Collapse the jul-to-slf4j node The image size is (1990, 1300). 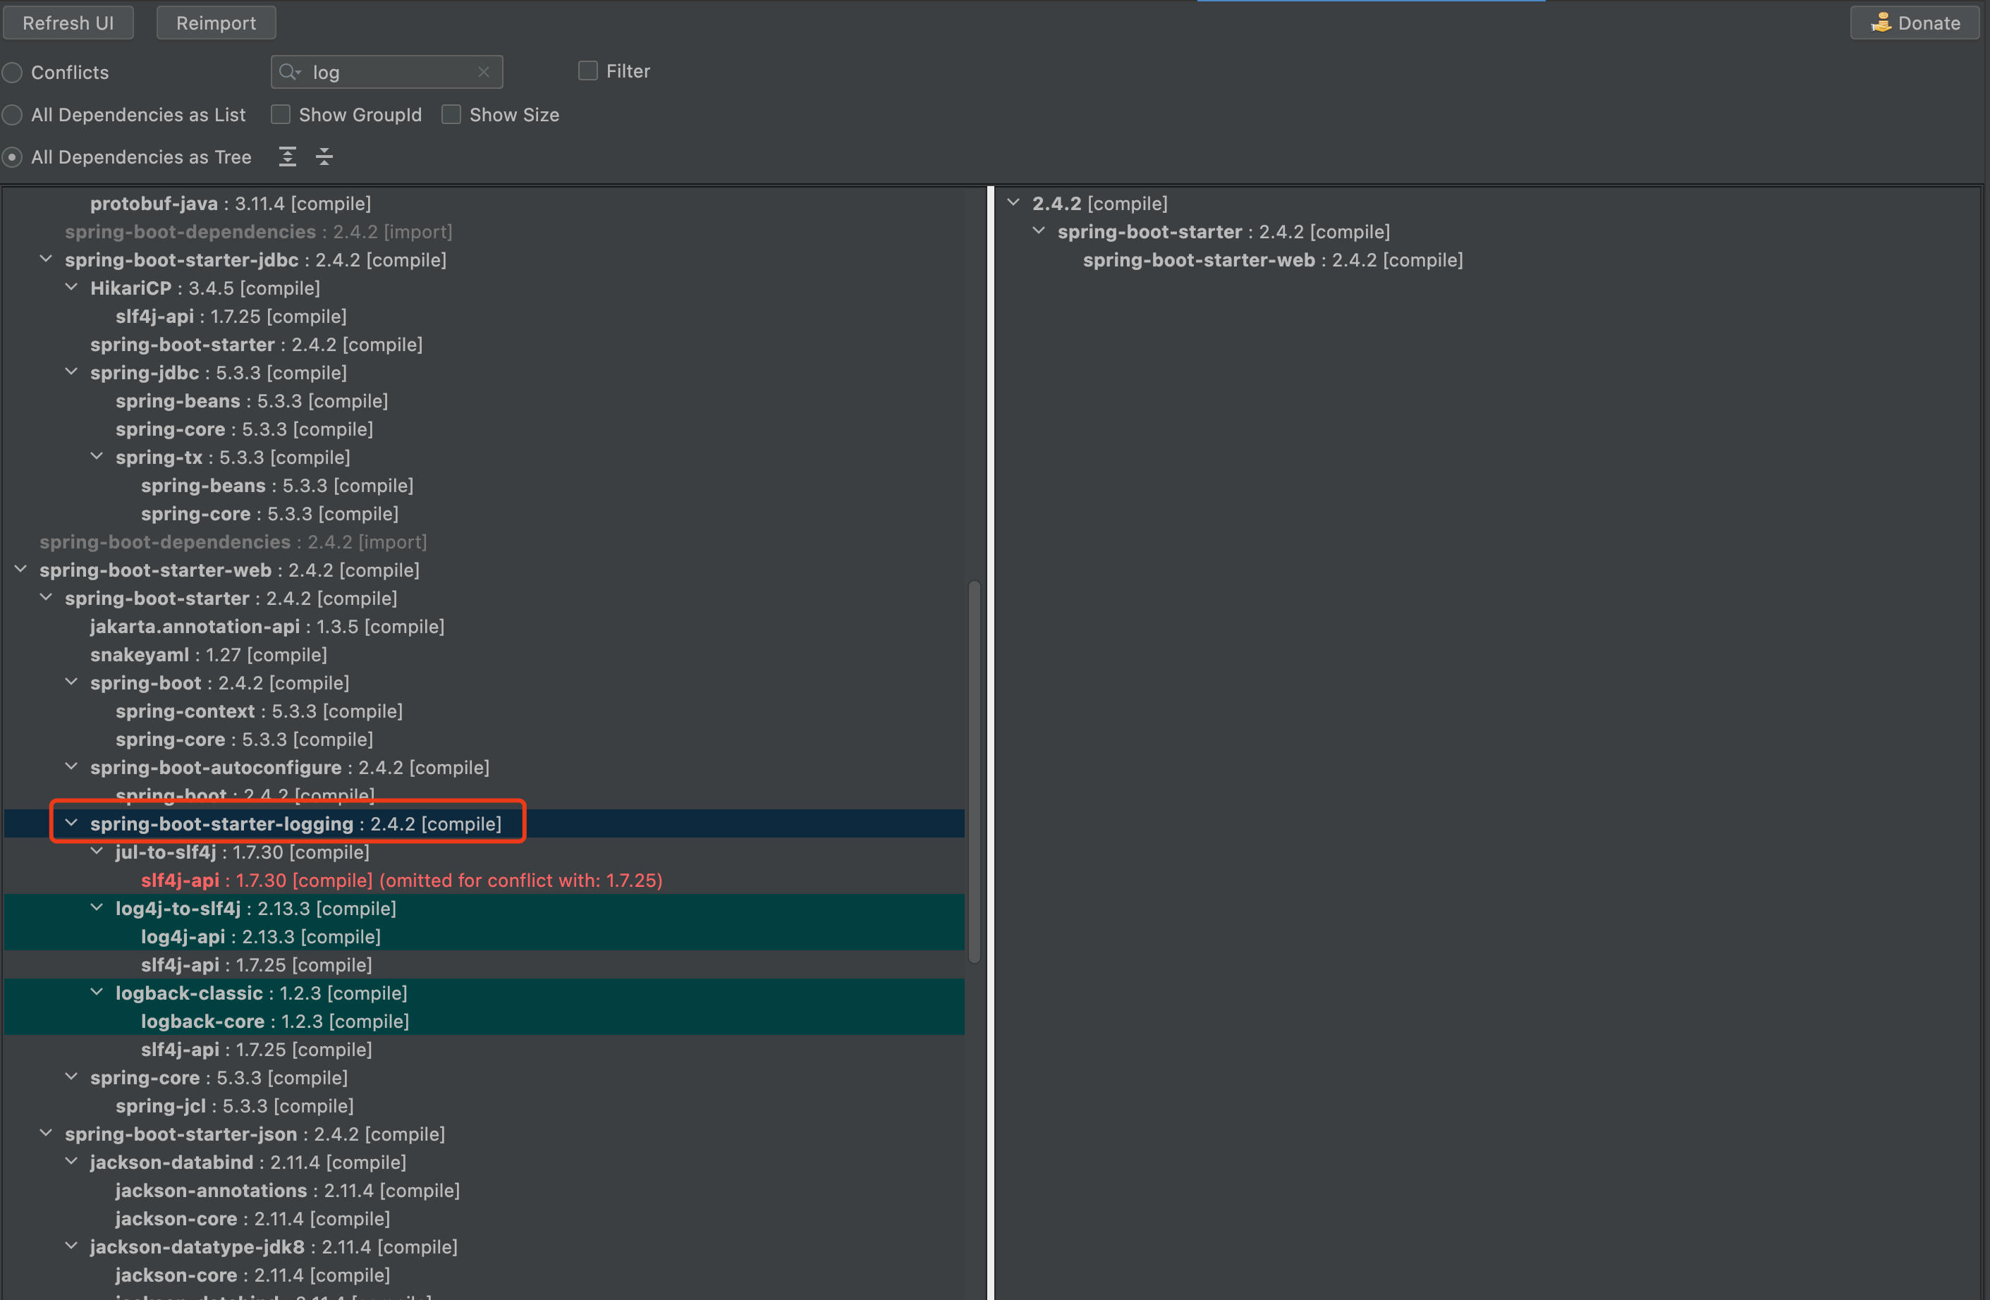tap(97, 851)
